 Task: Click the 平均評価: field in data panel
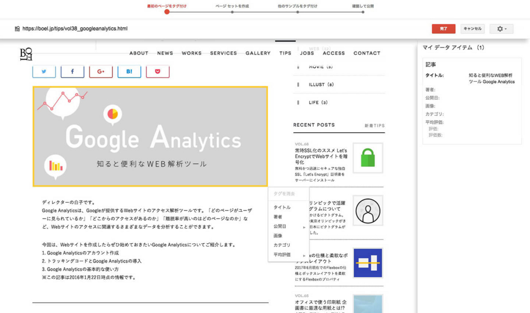coord(435,122)
